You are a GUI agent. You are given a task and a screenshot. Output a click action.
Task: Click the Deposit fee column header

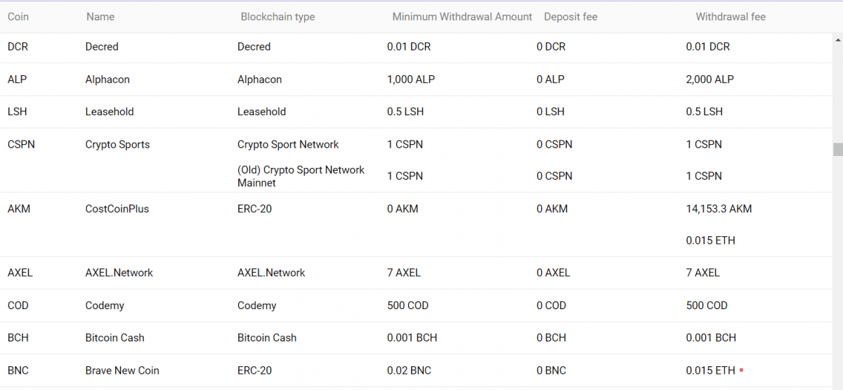570,16
